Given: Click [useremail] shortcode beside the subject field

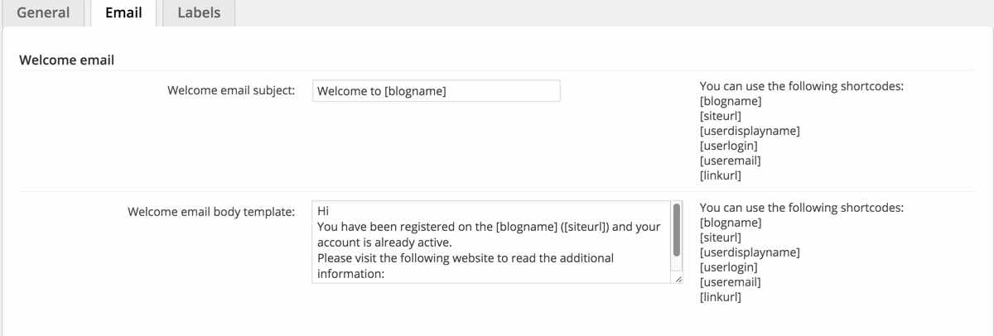Looking at the screenshot, I should pyautogui.click(x=730, y=161).
